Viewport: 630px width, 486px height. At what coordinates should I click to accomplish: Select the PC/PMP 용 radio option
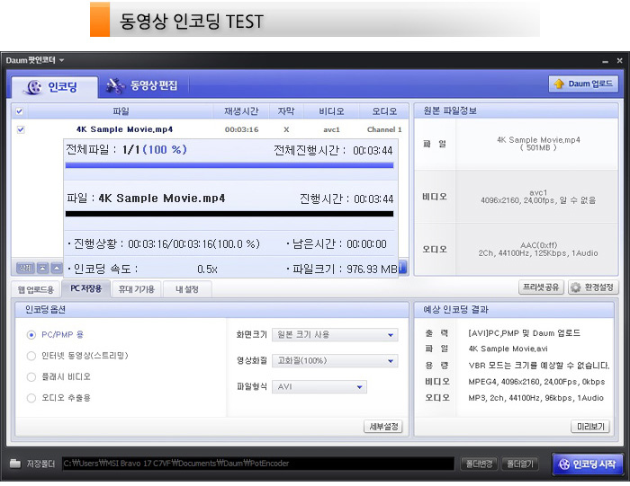(x=32, y=334)
